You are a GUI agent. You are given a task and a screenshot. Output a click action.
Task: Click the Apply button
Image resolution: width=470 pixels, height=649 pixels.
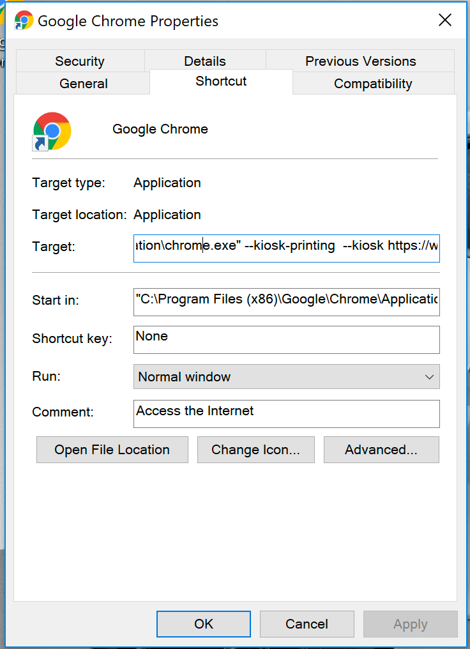click(410, 624)
